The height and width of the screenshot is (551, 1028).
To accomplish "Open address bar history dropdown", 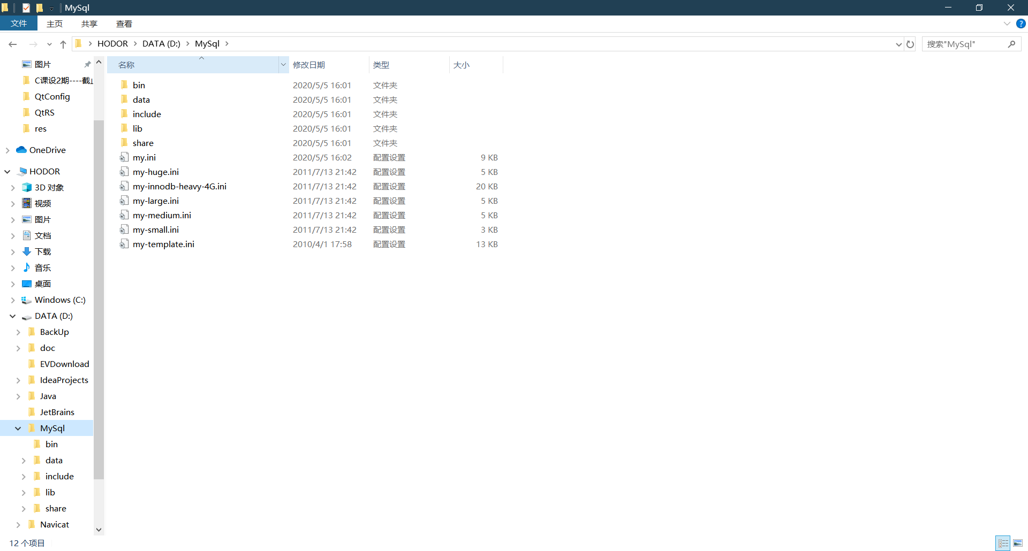I will tap(898, 44).
